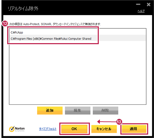Click the grayed-out 削除 button
Image resolution: width=154 pixels, height=138 pixels.
(105, 110)
